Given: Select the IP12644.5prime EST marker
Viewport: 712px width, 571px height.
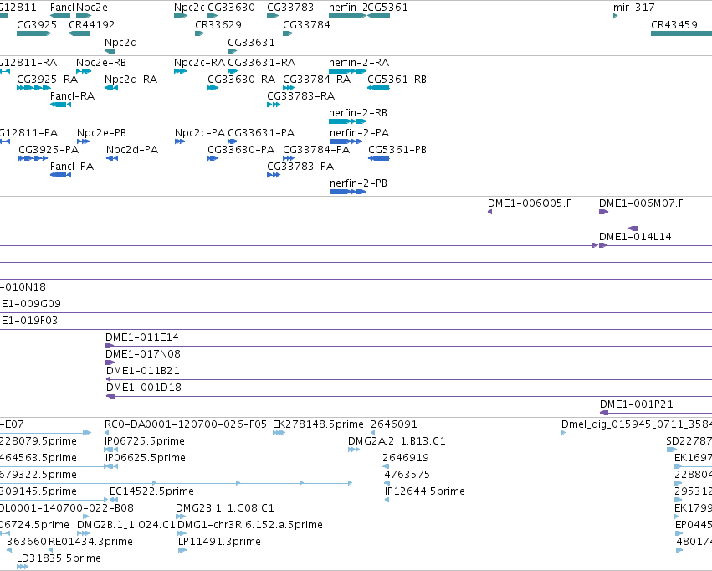Looking at the screenshot, I should [x=387, y=500].
